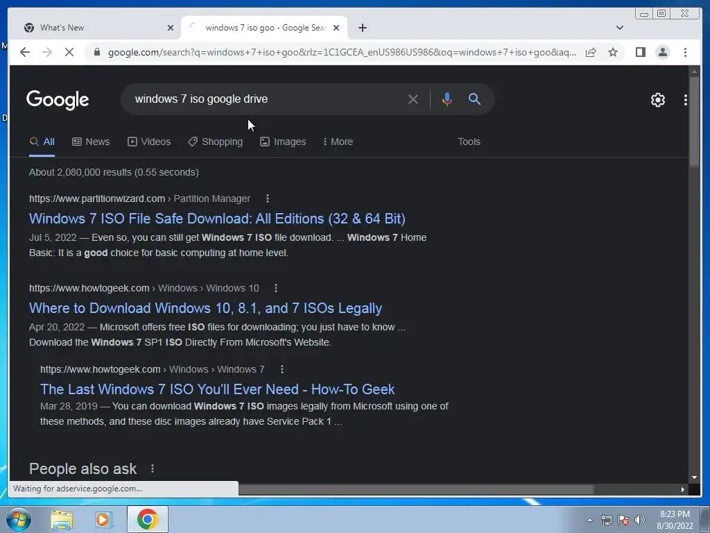Click the scroll down arrow
The width and height of the screenshot is (710, 533).
pos(694,477)
